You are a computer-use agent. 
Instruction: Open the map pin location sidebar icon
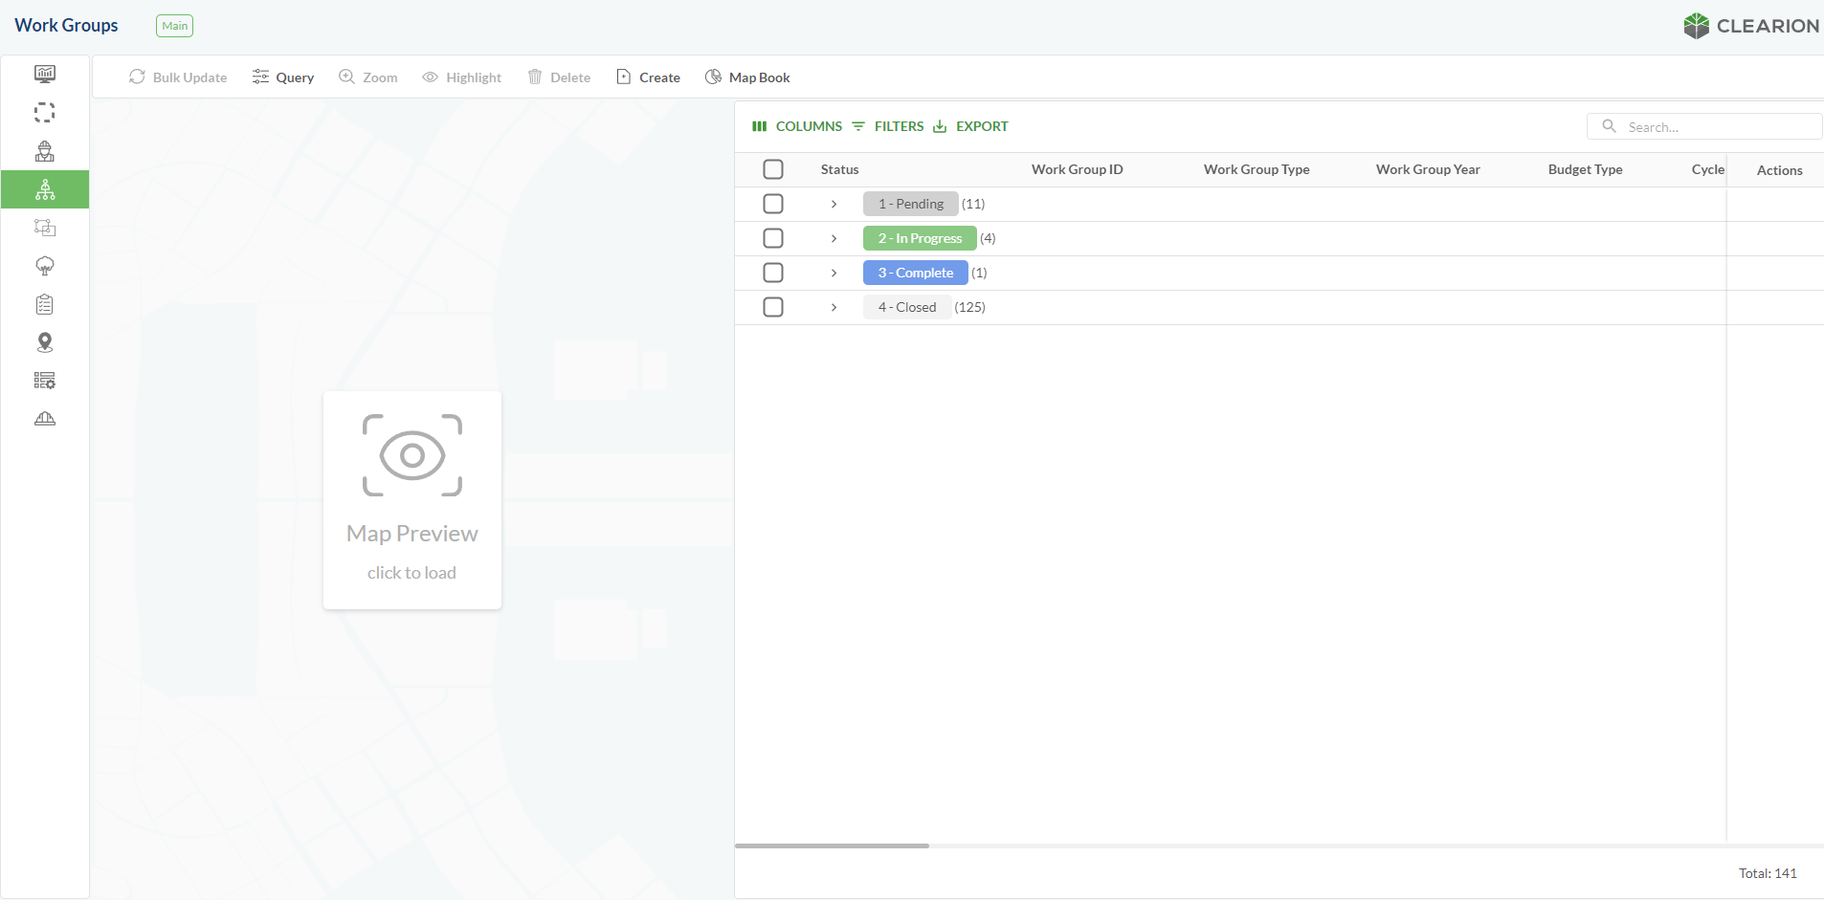click(x=45, y=342)
